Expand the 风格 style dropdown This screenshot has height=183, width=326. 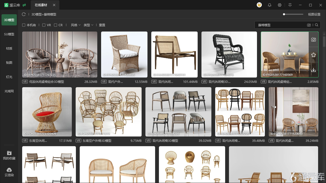click(x=76, y=25)
